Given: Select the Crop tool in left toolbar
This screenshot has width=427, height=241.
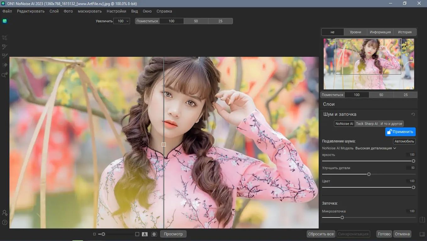Looking at the screenshot, I should 5,38.
